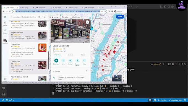The height and width of the screenshot is (106, 188).
Task: Switch to the Overview tab
Action: [x=58, y=55]
